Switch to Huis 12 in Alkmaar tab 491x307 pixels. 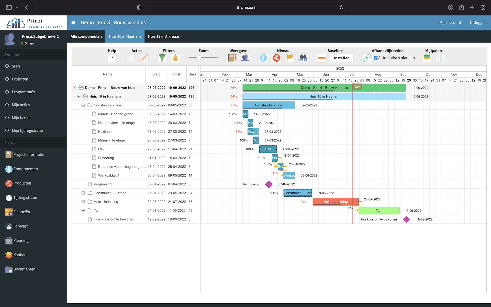point(164,36)
